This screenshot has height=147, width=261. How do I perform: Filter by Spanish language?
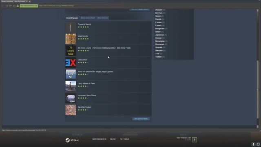pos(159,47)
